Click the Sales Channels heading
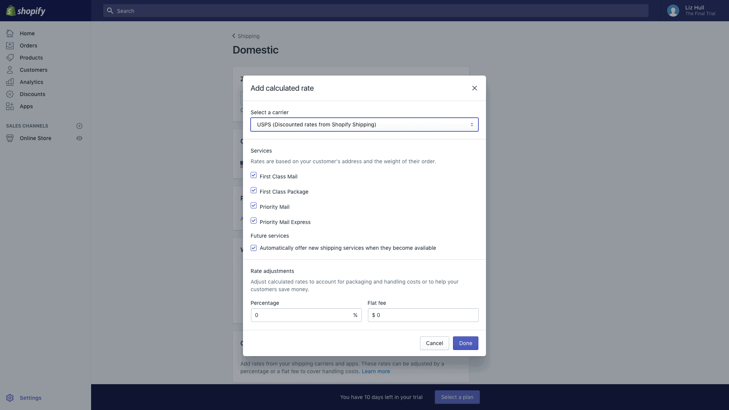Screen dimensions: 729x410 [x=27, y=126]
